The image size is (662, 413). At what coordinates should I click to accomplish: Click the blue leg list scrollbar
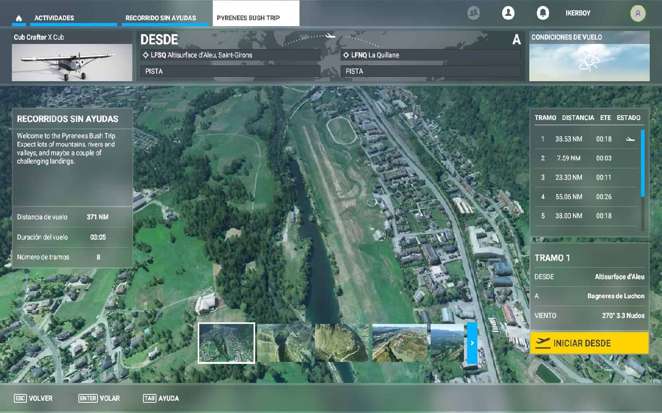(642, 163)
